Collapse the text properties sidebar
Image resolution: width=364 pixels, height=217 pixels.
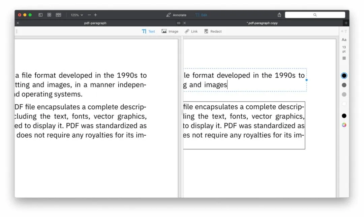coord(344,31)
